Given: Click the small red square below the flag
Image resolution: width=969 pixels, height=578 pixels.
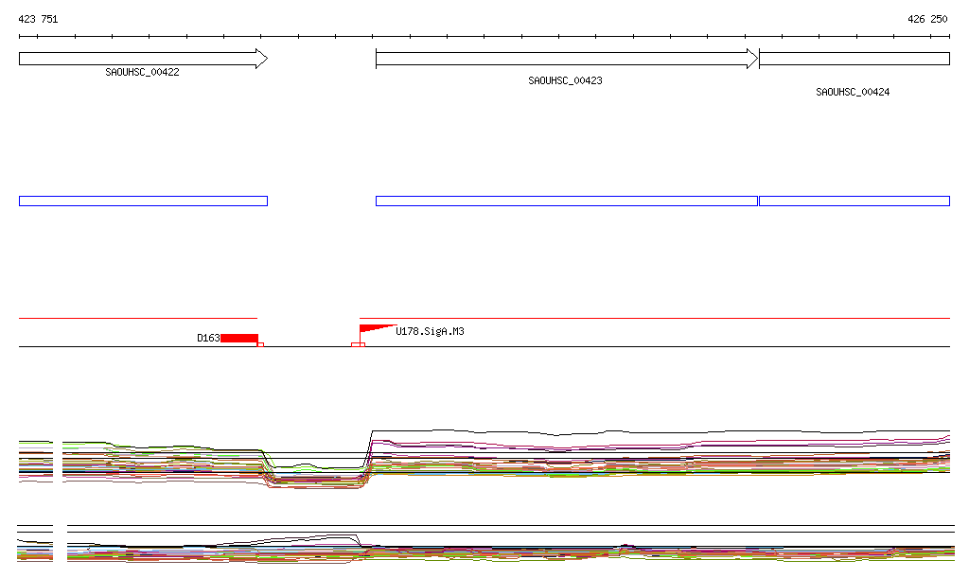Looking at the screenshot, I should pos(357,344).
